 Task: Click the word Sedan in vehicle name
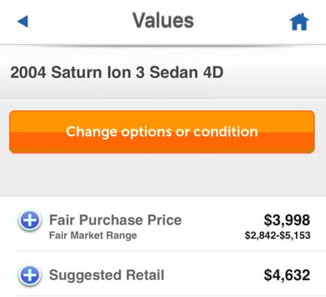click(173, 73)
